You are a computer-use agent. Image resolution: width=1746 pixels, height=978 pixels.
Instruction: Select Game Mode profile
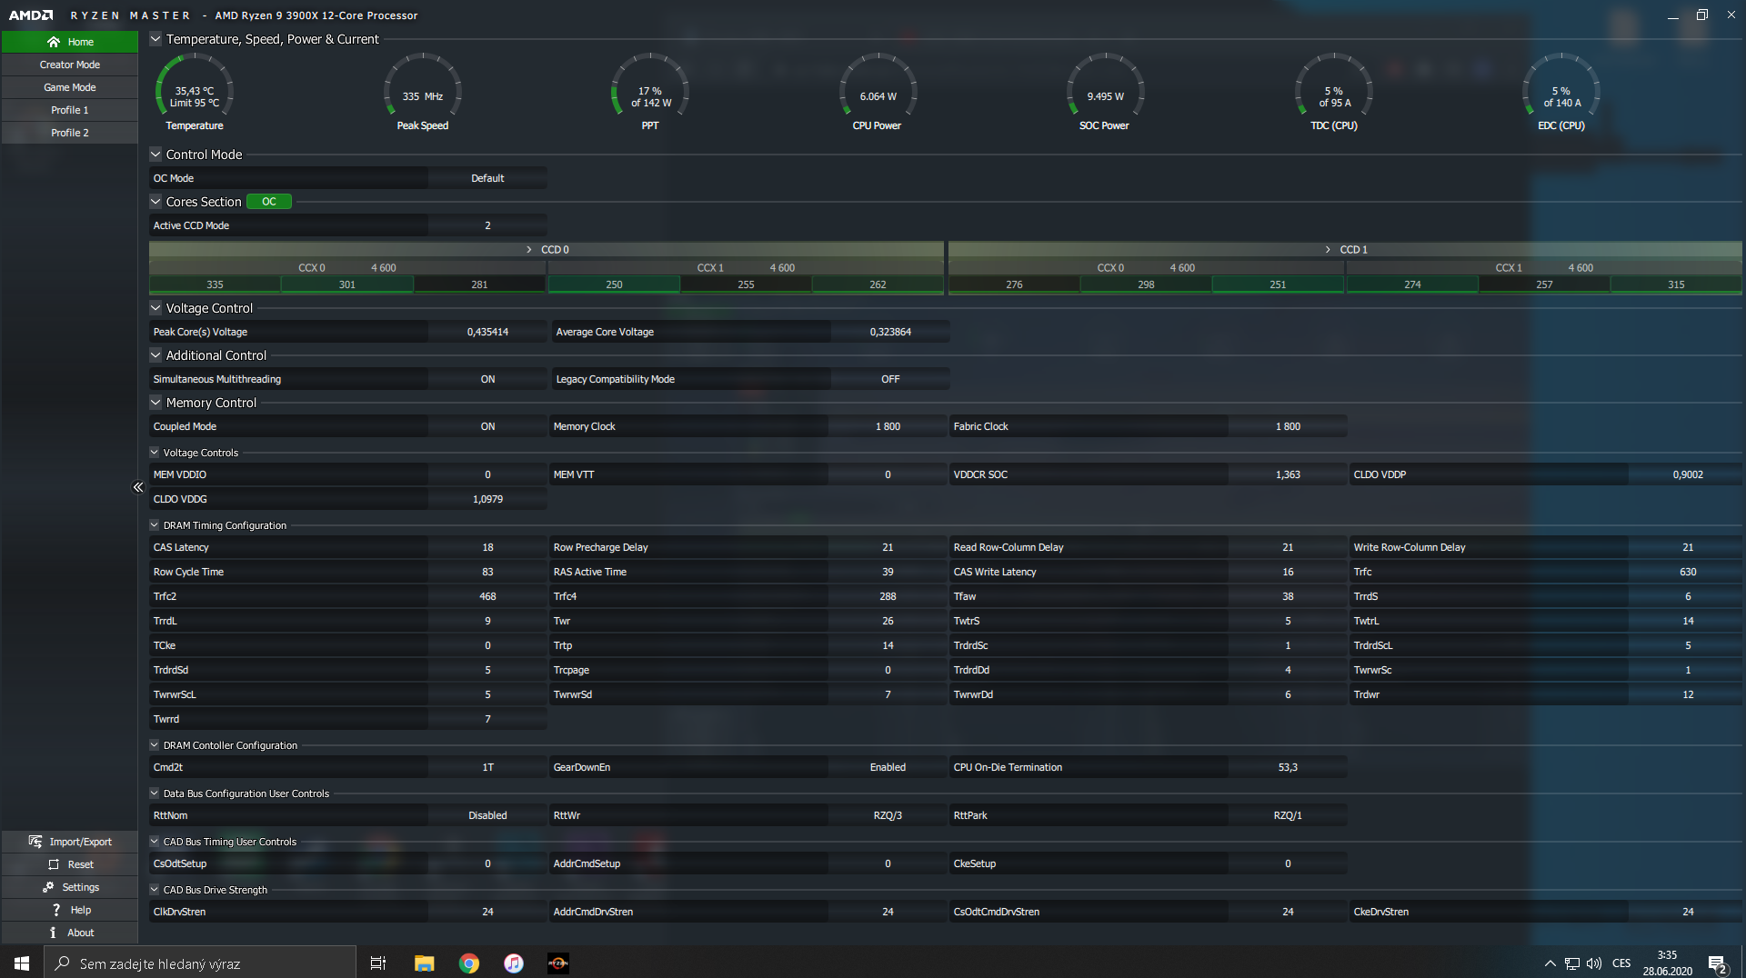70,87
